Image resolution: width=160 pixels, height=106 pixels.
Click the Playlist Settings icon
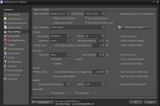(5, 27)
